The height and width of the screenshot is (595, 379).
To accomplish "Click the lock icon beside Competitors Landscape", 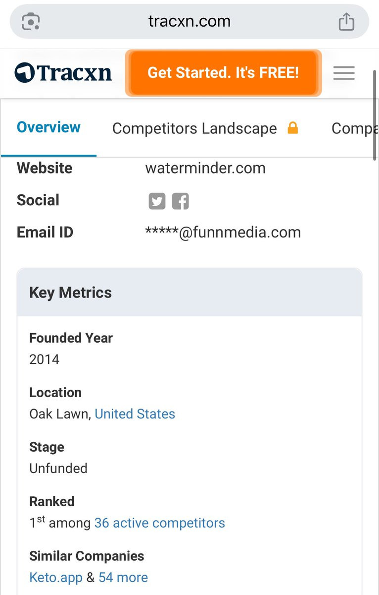I will click(x=293, y=128).
